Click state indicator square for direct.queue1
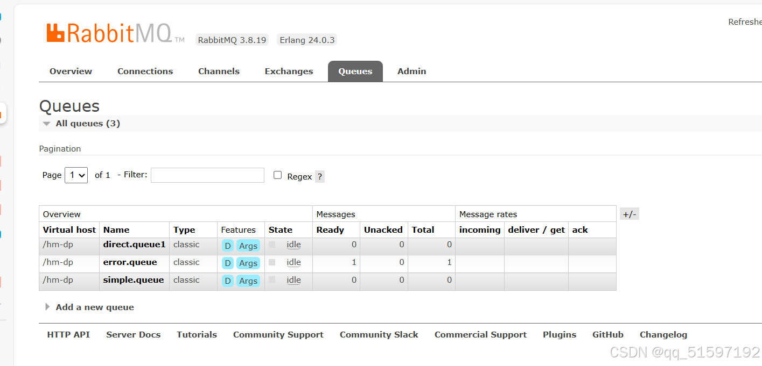The height and width of the screenshot is (366, 762). (x=272, y=245)
